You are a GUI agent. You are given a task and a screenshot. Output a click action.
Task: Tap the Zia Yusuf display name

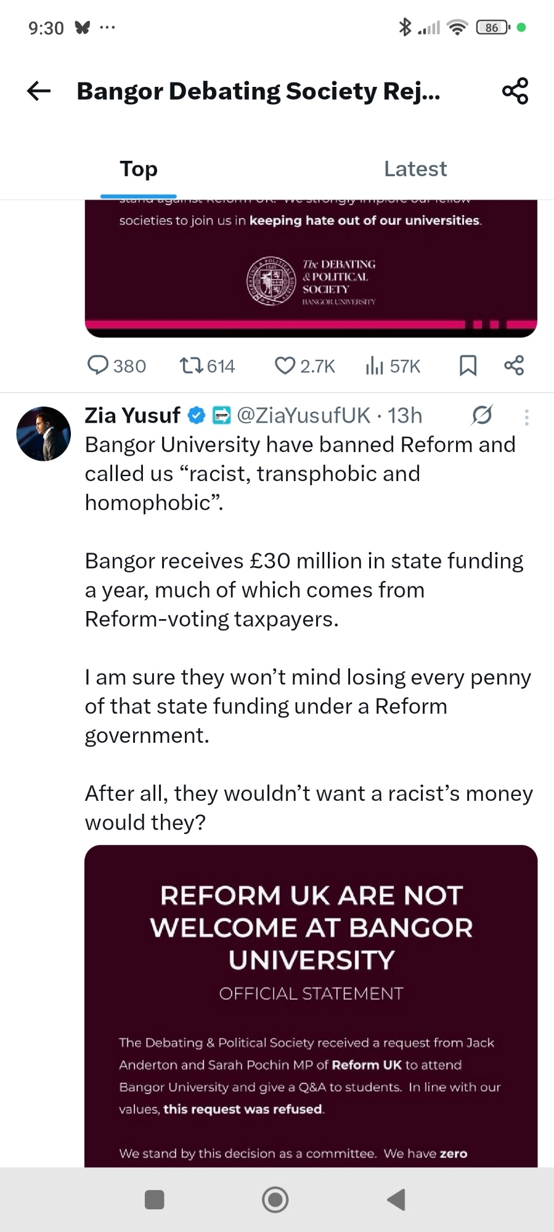pyautogui.click(x=132, y=416)
